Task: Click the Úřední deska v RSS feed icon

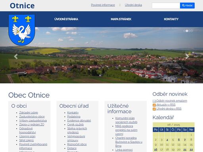Action: [154, 109]
